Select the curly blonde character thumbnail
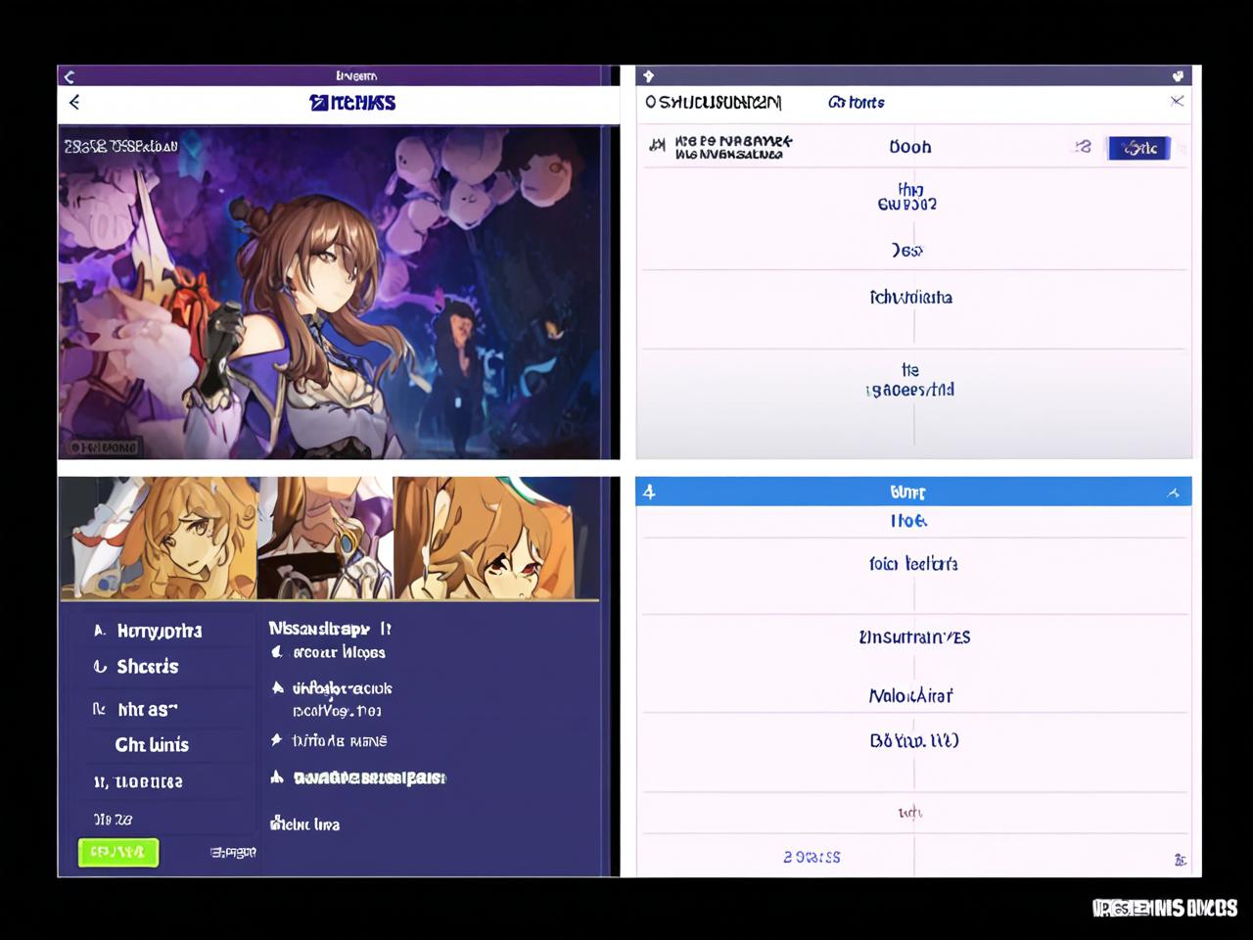 [x=159, y=538]
